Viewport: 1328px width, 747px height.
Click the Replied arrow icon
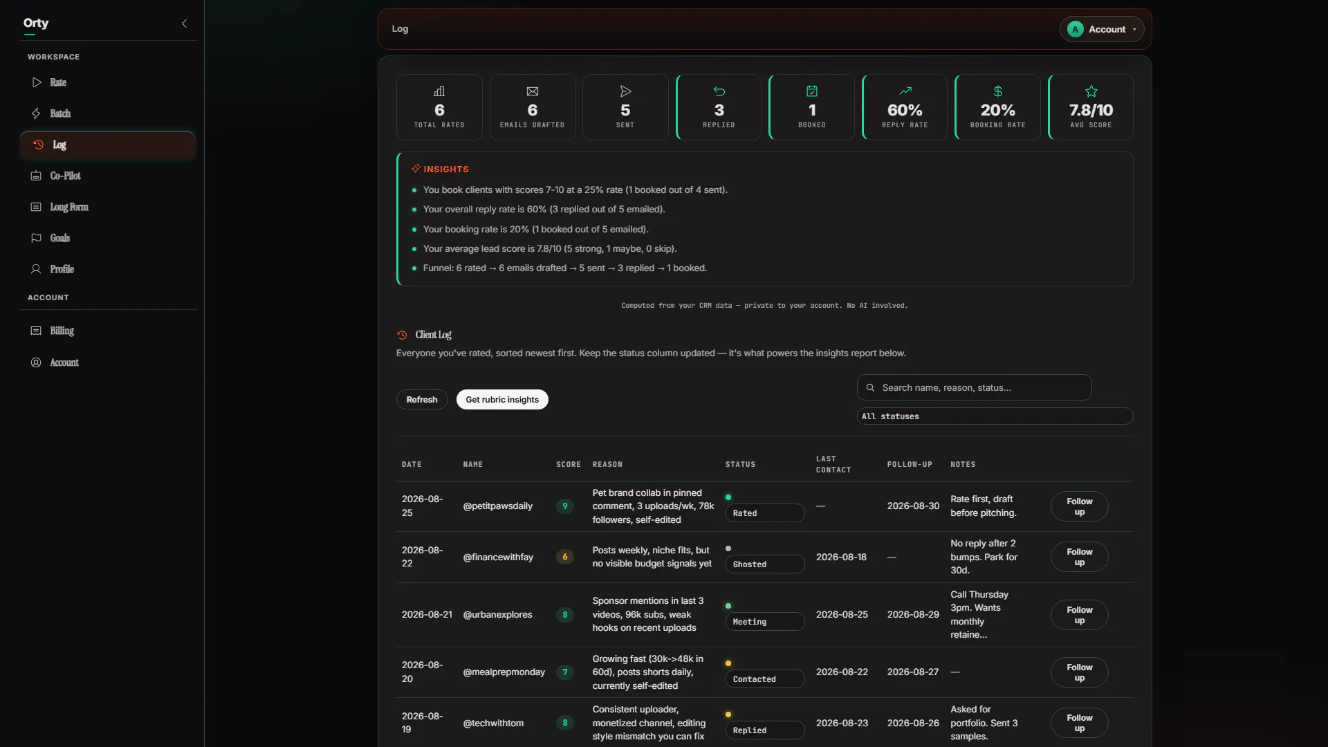(719, 91)
